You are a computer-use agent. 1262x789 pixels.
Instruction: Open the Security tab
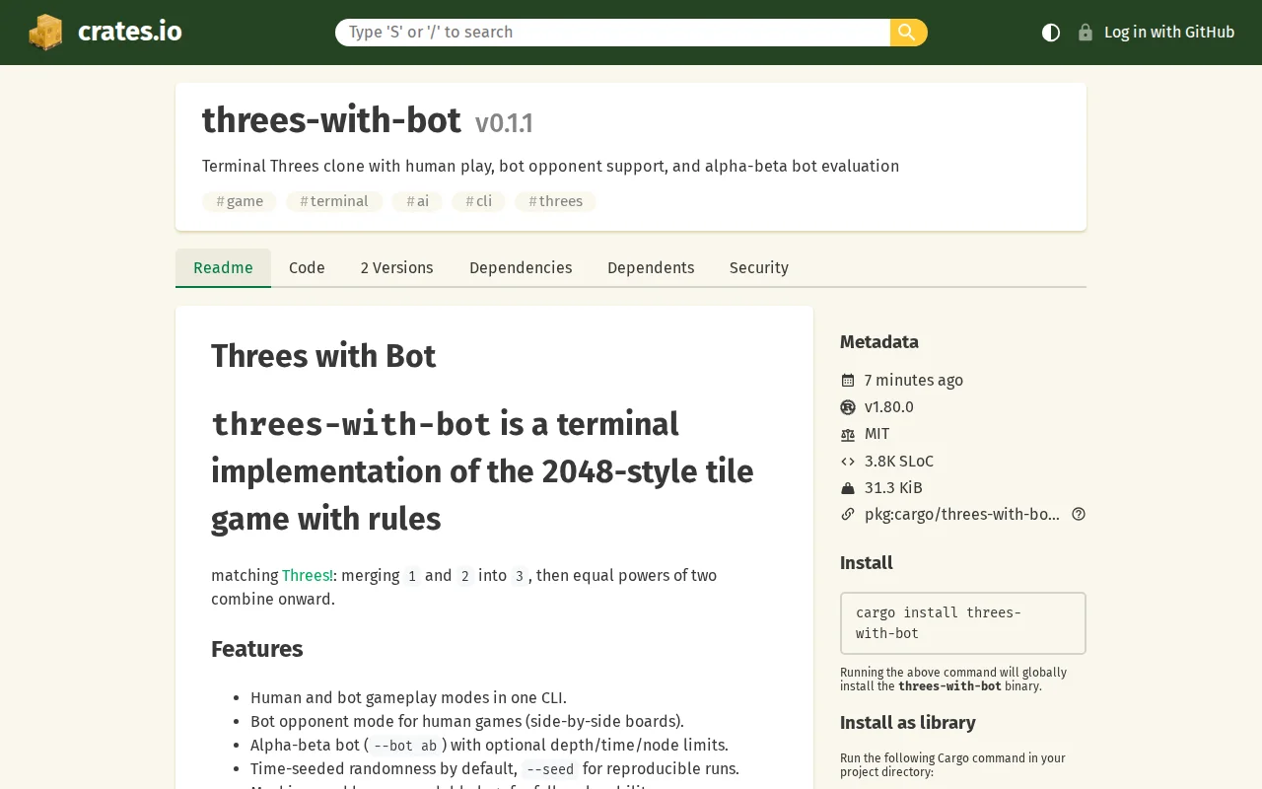tap(759, 268)
